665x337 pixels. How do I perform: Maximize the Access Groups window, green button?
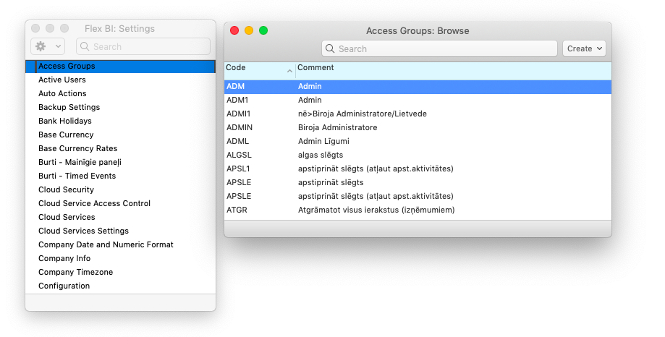tap(263, 30)
